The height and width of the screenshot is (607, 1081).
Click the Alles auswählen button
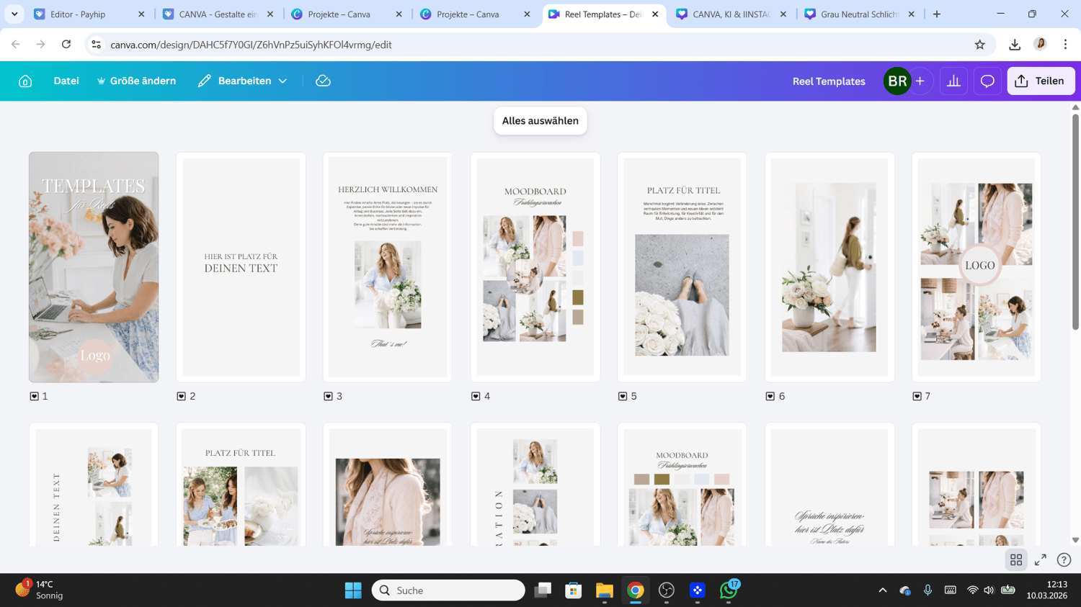tap(540, 121)
